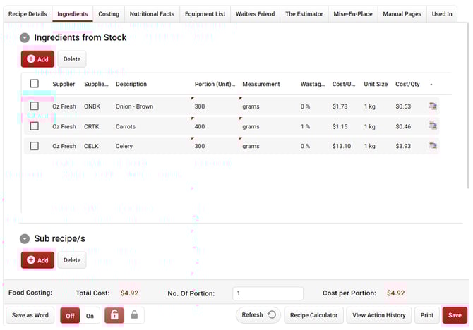Screen dimensions: 473x330
Task: Click the grey locked padlock icon
Action: (x=134, y=315)
